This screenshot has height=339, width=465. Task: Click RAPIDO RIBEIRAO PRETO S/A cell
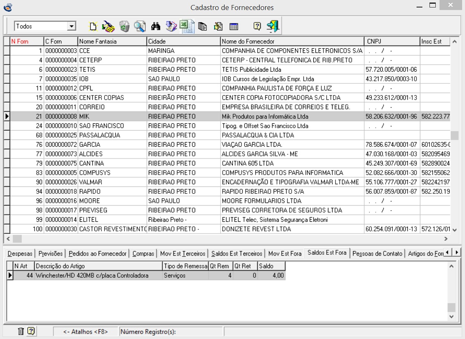[x=292, y=191]
